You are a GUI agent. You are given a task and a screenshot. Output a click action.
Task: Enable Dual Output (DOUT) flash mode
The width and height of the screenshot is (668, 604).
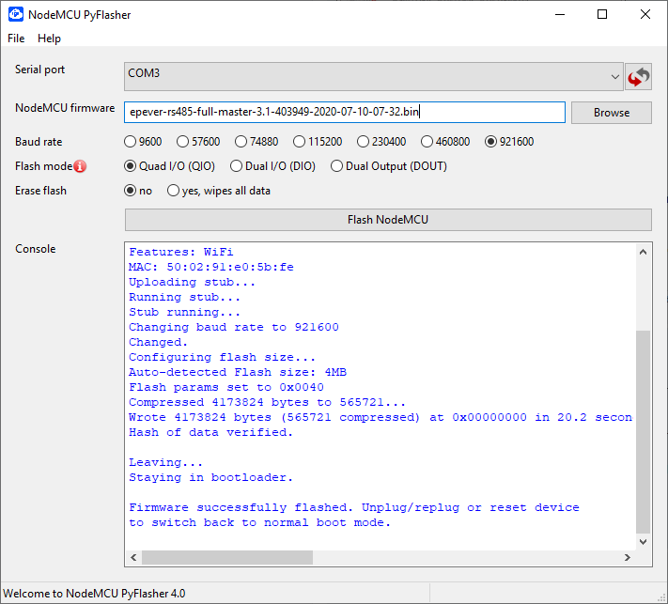pyautogui.click(x=337, y=166)
